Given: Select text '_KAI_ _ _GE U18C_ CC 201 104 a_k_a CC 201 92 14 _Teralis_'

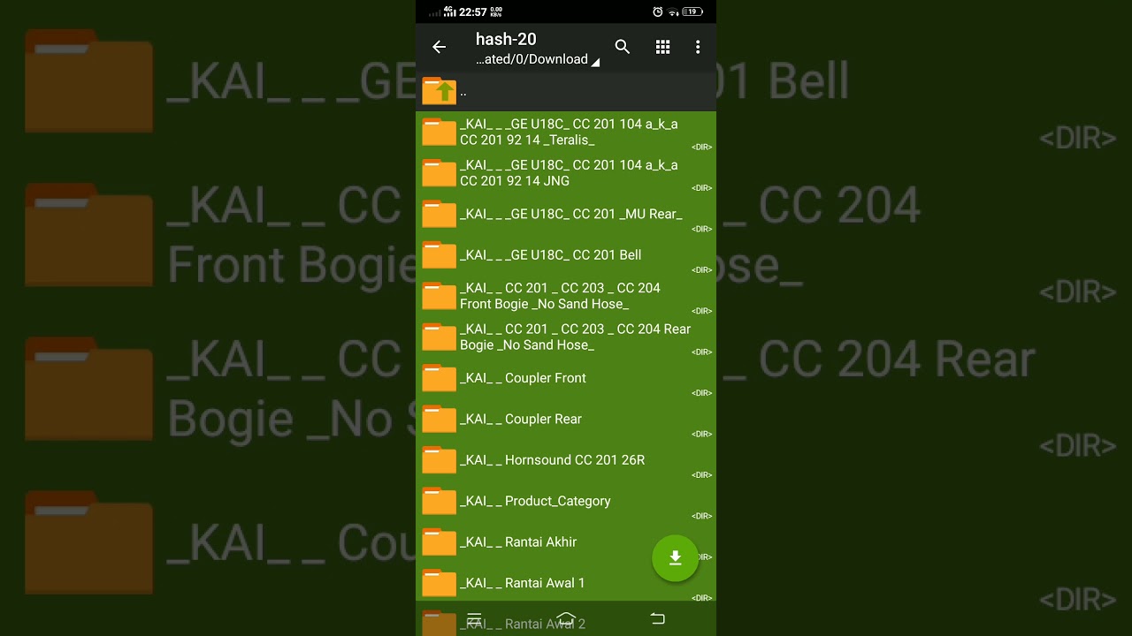Looking at the screenshot, I should [569, 132].
